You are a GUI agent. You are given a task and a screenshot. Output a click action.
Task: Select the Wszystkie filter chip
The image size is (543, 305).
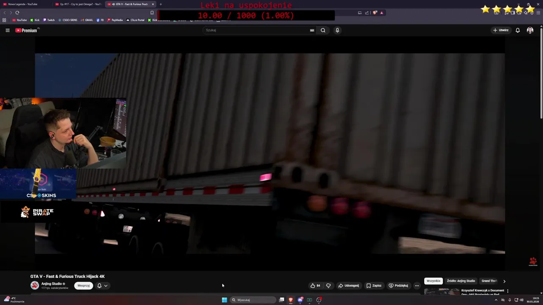(x=434, y=281)
